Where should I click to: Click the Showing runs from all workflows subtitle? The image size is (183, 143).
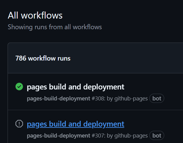point(55,27)
